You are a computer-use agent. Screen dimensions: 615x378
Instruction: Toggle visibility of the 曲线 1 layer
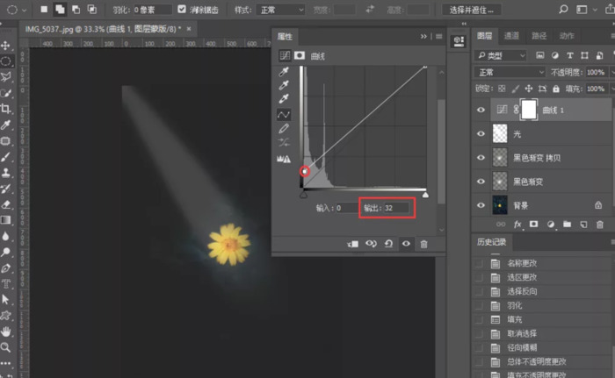pyautogui.click(x=480, y=110)
